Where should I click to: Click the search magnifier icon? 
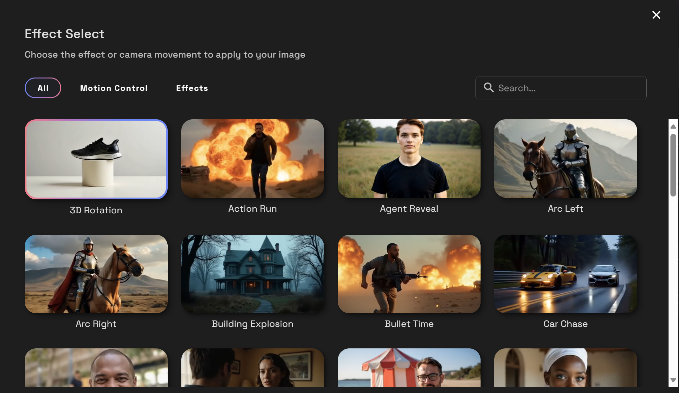[x=489, y=88]
